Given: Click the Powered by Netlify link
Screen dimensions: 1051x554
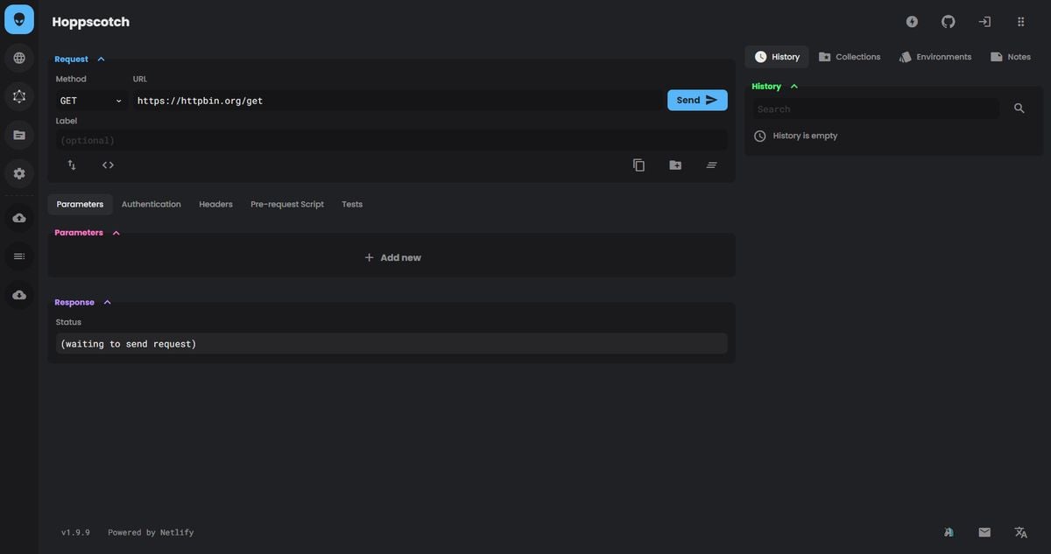Looking at the screenshot, I should (x=151, y=532).
